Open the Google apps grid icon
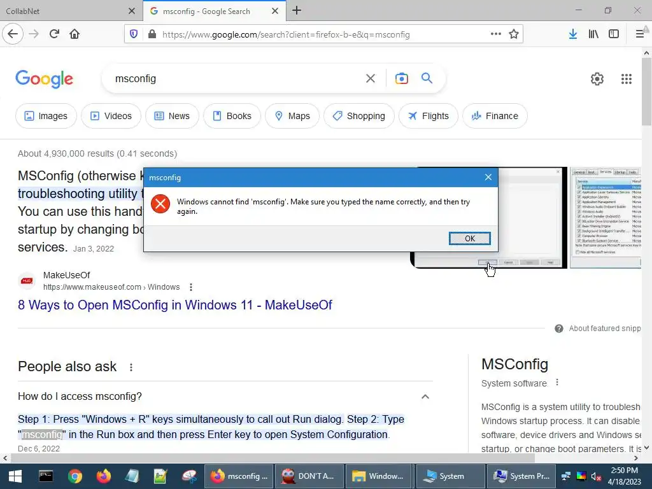The image size is (652, 489). 627,78
